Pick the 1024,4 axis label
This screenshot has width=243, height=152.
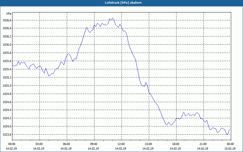[x=7, y=110]
